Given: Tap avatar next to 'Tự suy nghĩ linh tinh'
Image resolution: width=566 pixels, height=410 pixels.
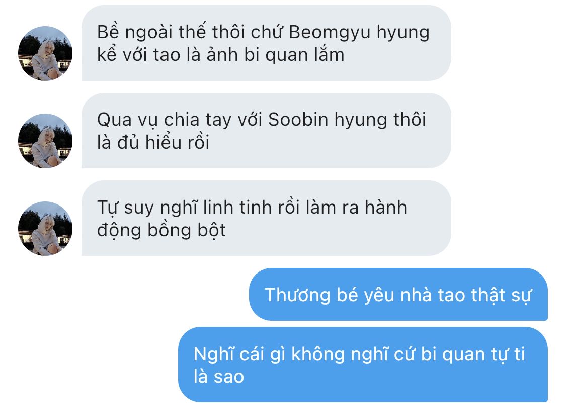Looking at the screenshot, I should point(45,228).
